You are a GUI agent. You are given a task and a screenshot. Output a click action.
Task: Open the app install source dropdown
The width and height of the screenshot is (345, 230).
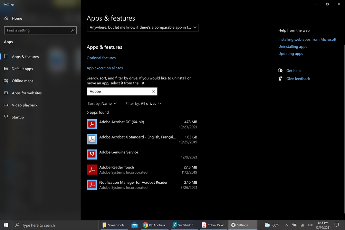pos(143,28)
